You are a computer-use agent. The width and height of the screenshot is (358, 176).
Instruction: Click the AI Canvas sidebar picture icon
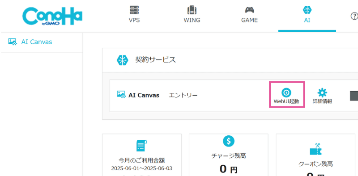[x=13, y=42]
